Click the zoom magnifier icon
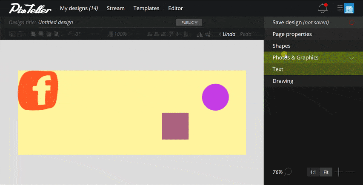 pyautogui.click(x=288, y=172)
